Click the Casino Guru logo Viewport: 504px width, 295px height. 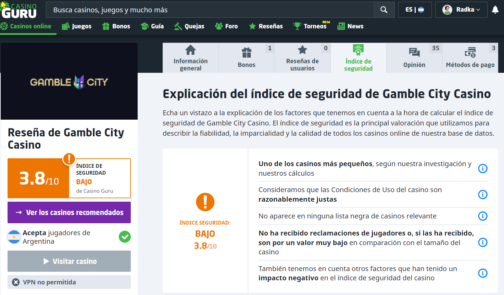pyautogui.click(x=19, y=11)
